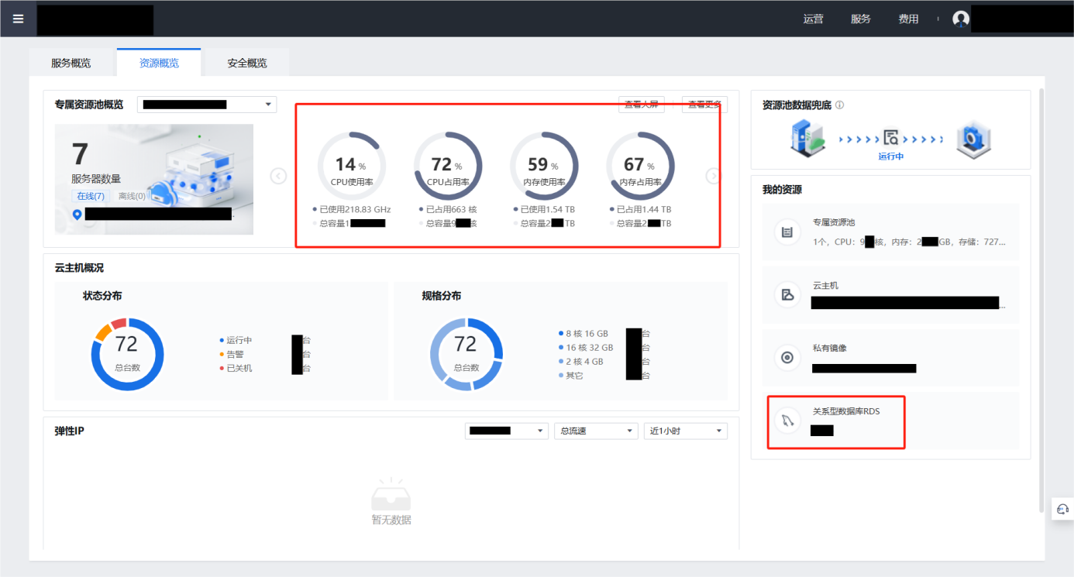
Task: Select the 离线(0) server filter
Action: pyautogui.click(x=132, y=196)
